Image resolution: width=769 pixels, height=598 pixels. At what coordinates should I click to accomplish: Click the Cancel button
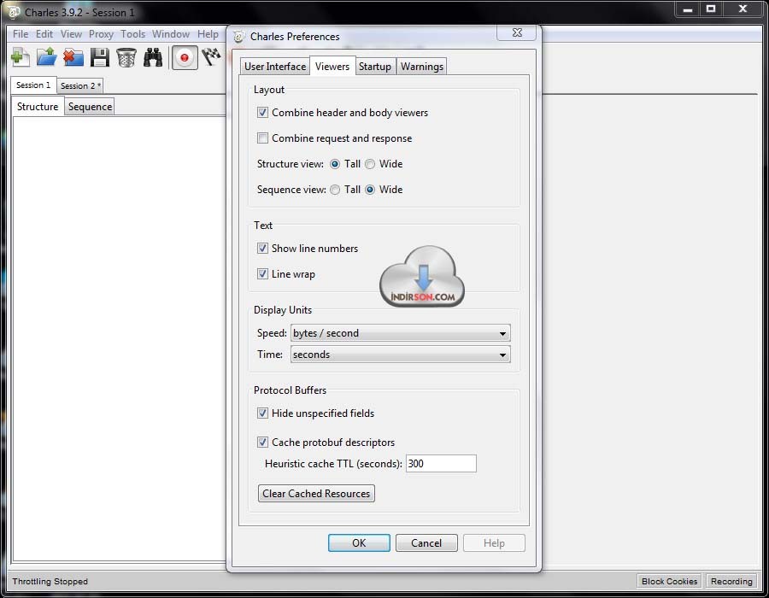[x=426, y=543]
